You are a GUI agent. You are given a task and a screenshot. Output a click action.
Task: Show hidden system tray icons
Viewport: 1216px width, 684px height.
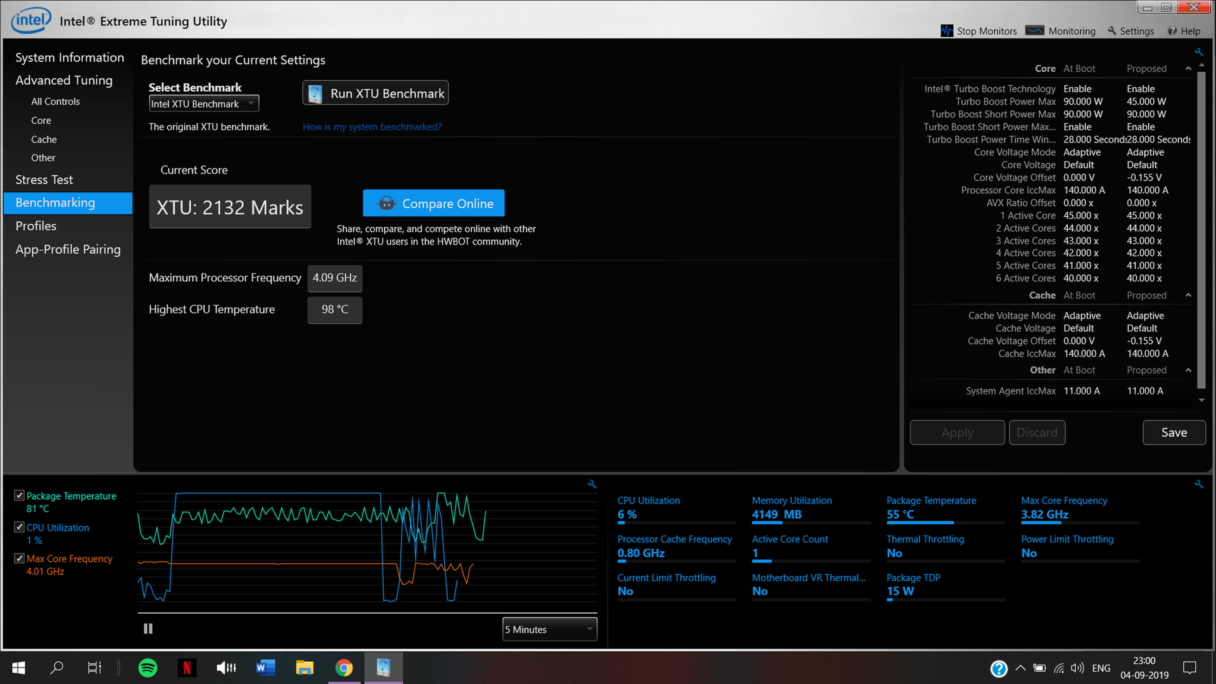(1020, 668)
